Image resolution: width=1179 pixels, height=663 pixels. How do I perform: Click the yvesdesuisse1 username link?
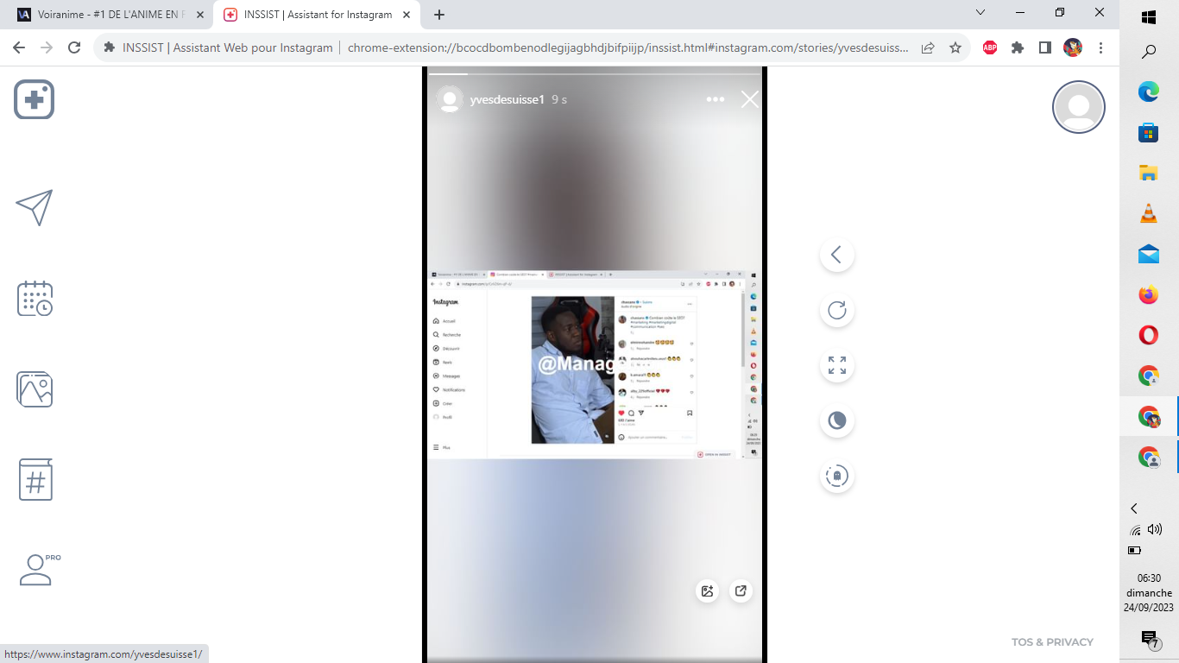click(x=507, y=99)
